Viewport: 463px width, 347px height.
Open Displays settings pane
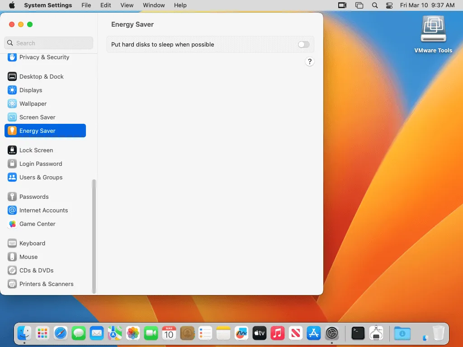31,90
